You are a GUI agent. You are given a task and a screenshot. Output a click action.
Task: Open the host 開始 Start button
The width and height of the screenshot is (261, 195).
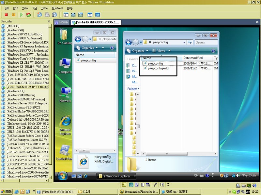coord(7,191)
